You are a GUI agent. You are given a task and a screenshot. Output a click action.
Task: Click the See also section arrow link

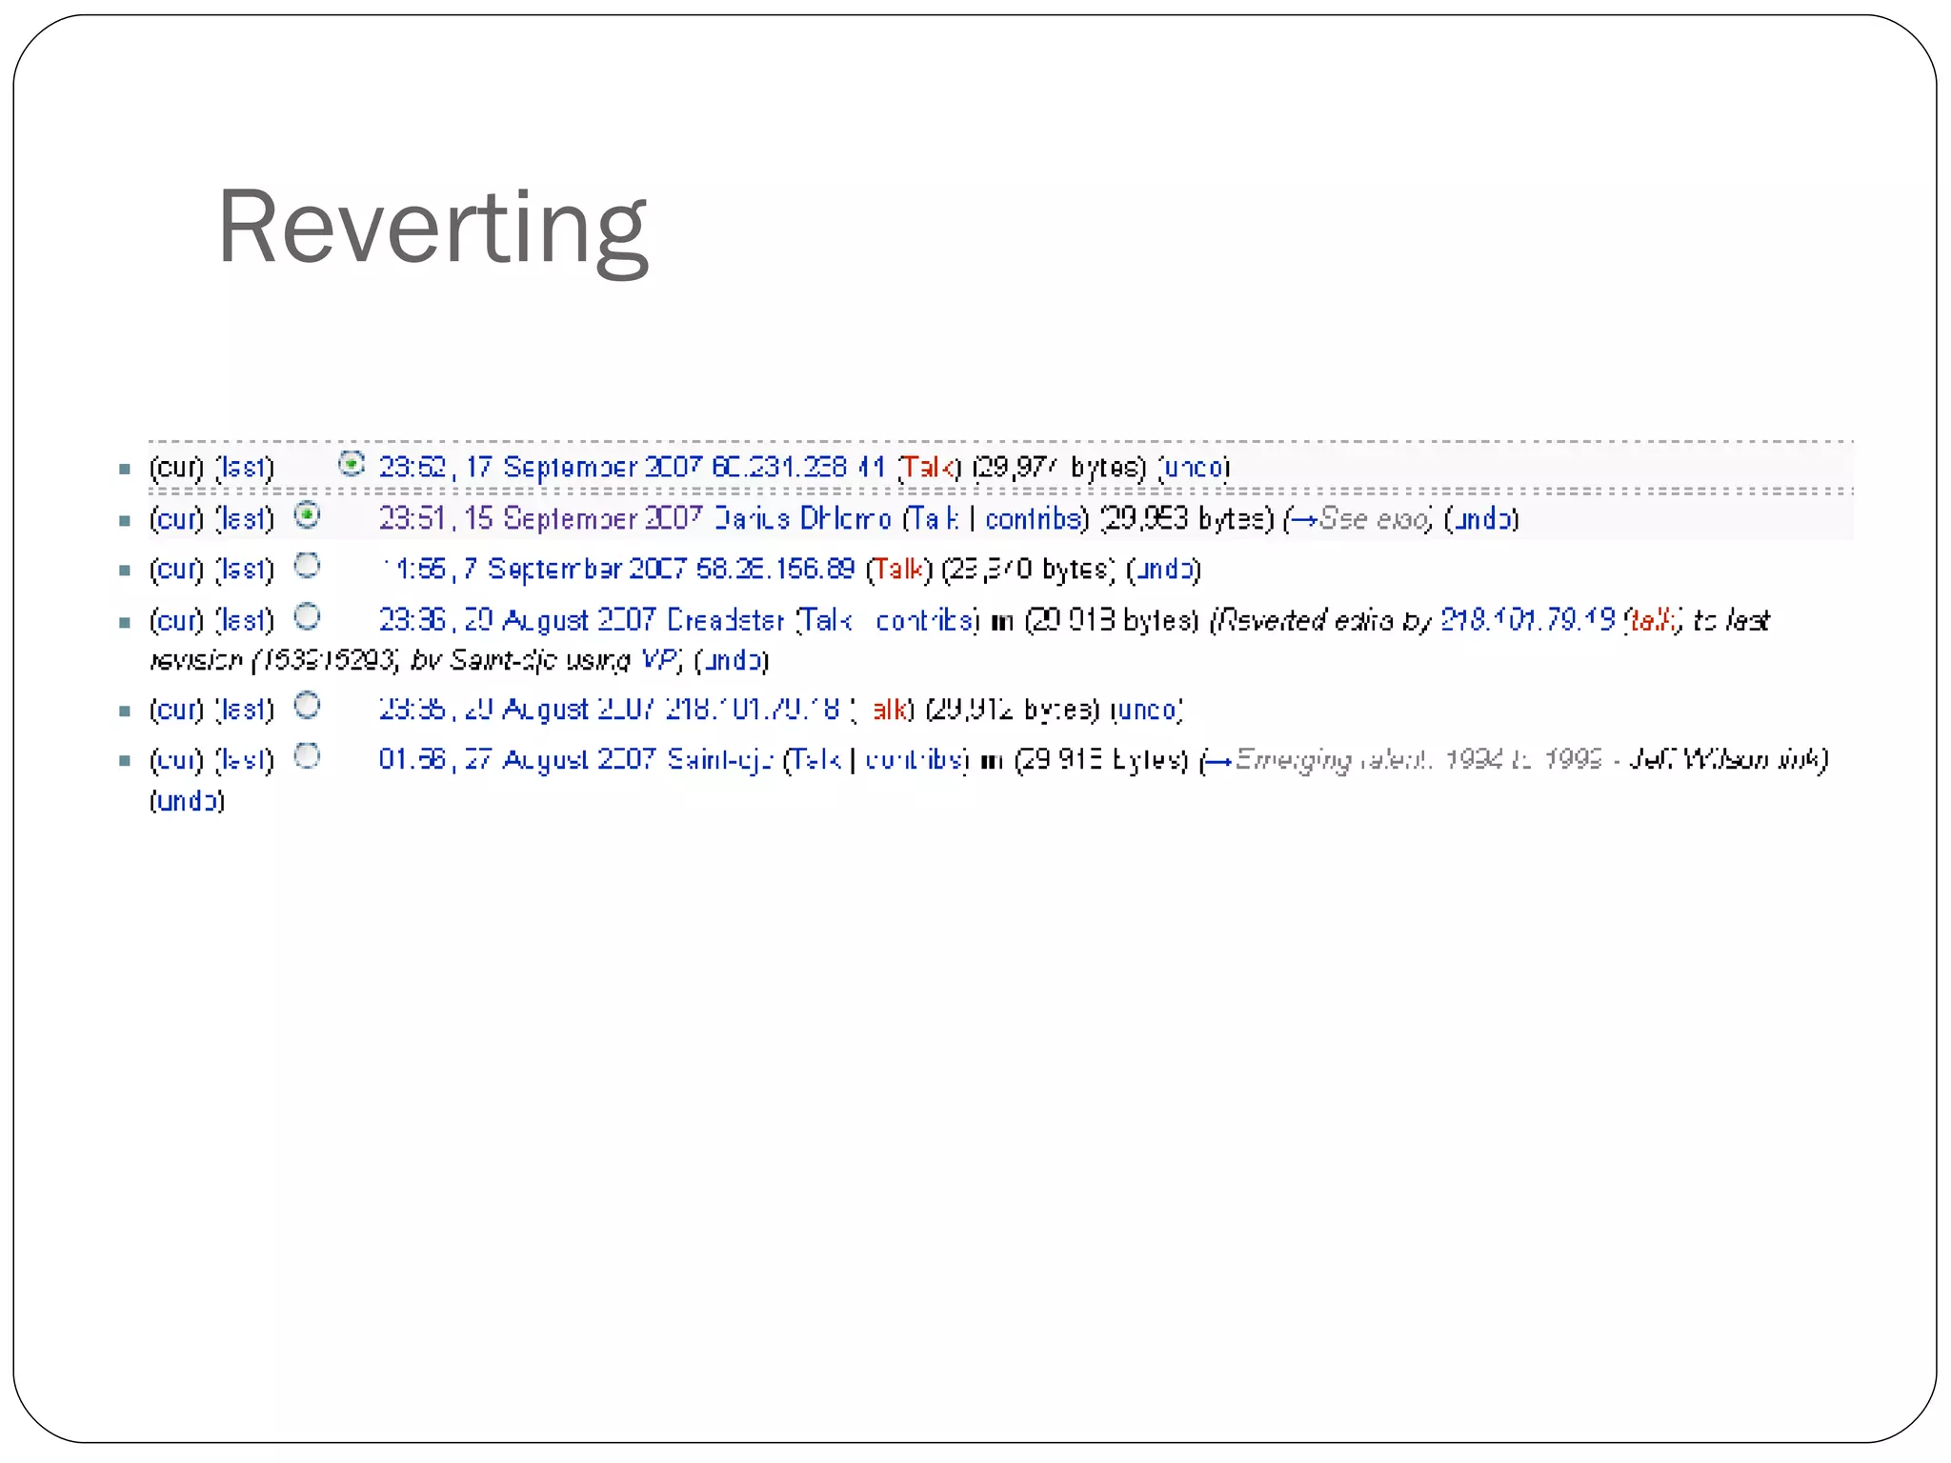[x=1304, y=519]
